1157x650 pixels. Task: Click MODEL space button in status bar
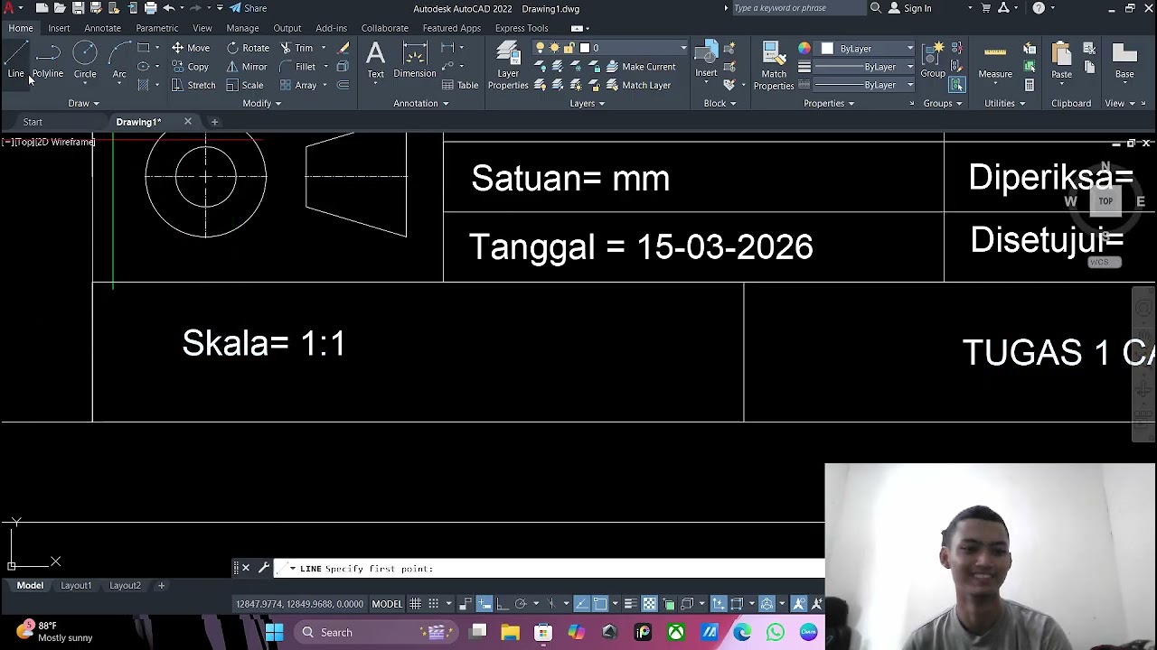click(x=387, y=604)
